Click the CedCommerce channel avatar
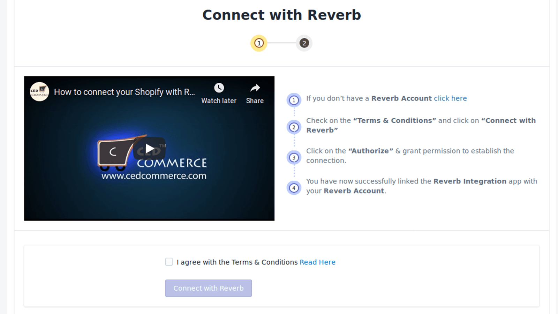 click(x=39, y=92)
